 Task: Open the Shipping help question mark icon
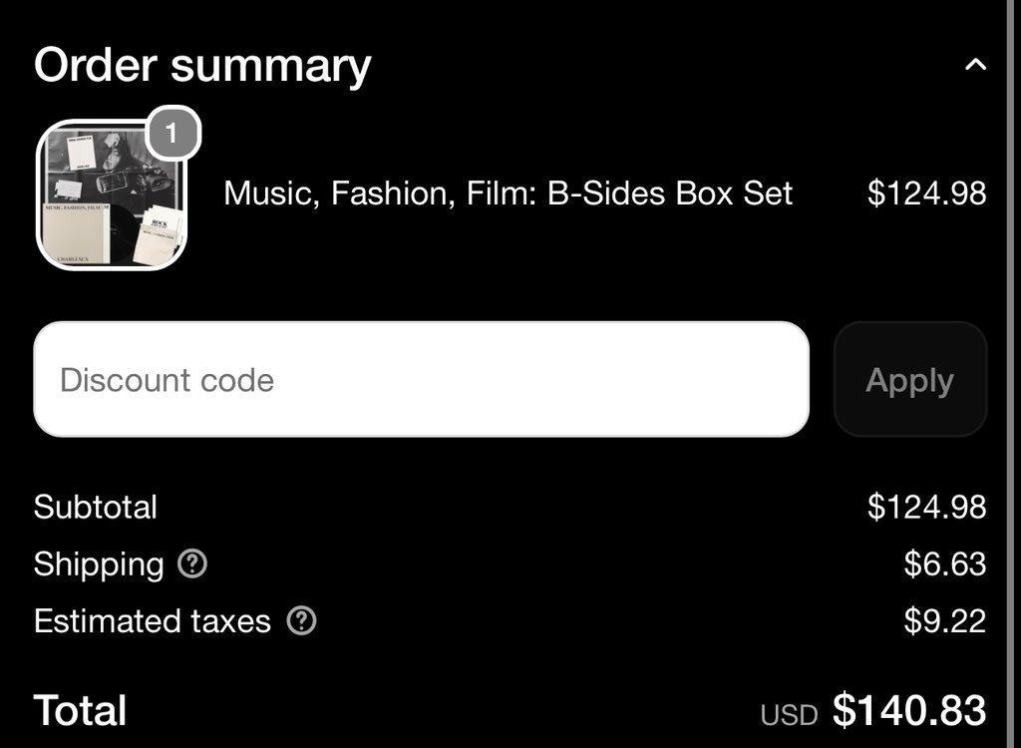192,563
